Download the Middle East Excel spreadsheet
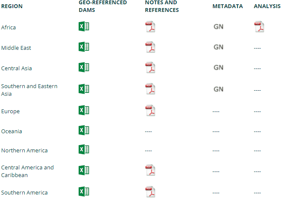Screen dimensions: 288x206 [x=84, y=47]
